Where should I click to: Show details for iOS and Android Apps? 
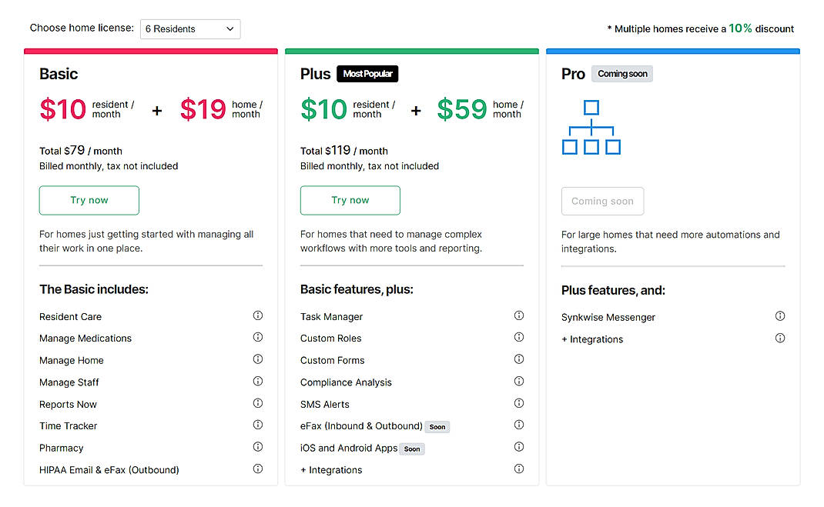(519, 447)
